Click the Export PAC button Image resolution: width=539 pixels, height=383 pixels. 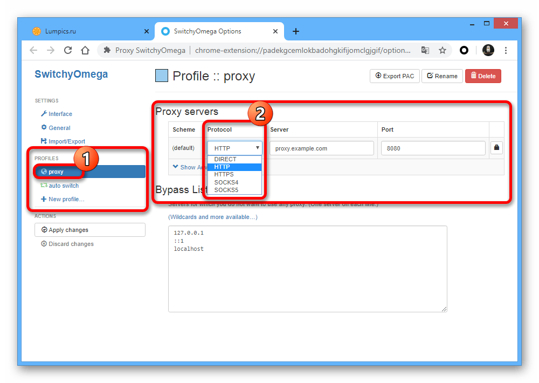[x=395, y=76]
